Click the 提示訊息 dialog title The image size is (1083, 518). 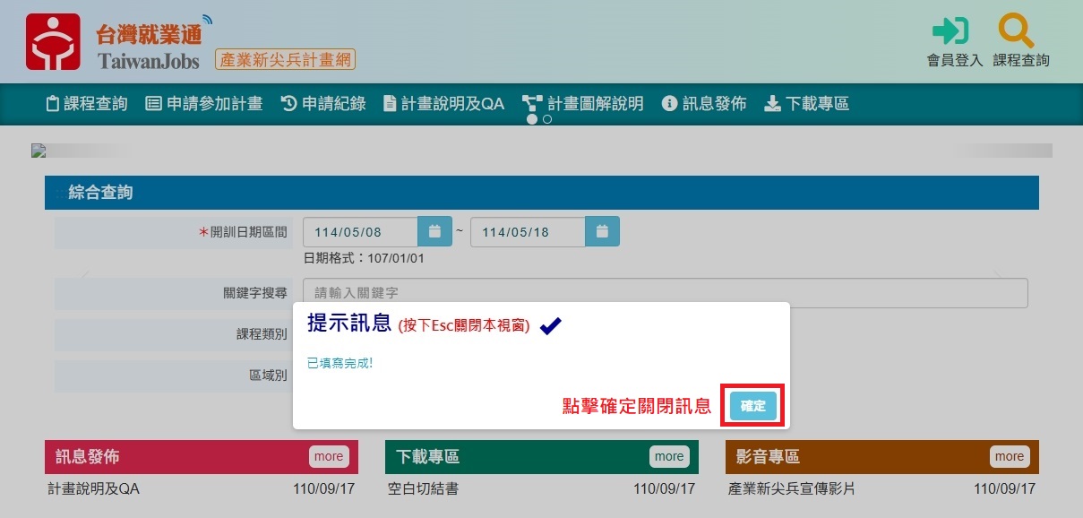coord(349,324)
